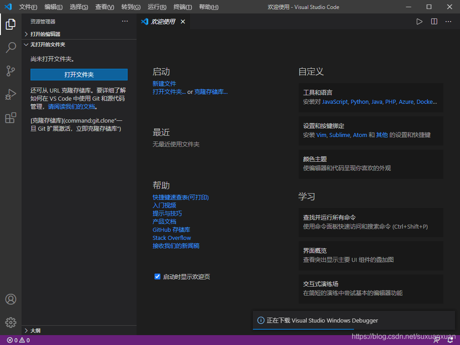Open the notifications bell in status bar
This screenshot has width=460, height=345.
tap(450, 341)
